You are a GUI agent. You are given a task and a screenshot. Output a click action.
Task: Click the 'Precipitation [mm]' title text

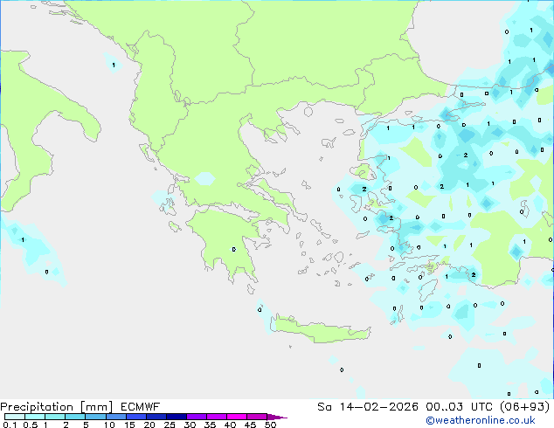point(56,407)
